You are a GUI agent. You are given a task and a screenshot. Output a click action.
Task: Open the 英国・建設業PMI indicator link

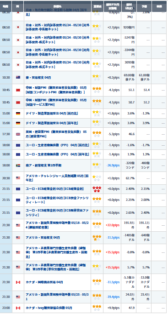(56, 134)
